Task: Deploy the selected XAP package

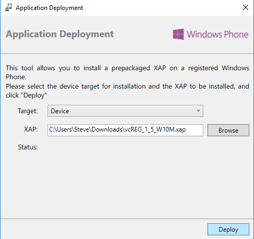Action: [228, 229]
